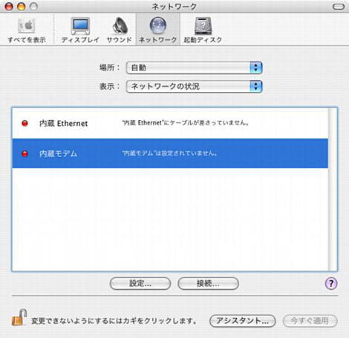Select the 内蔵 Ethernet row
Viewport: 349px width, 338px height.
tap(170, 123)
